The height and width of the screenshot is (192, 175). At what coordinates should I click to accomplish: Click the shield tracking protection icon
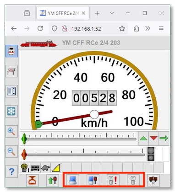pyautogui.click(x=55, y=28)
